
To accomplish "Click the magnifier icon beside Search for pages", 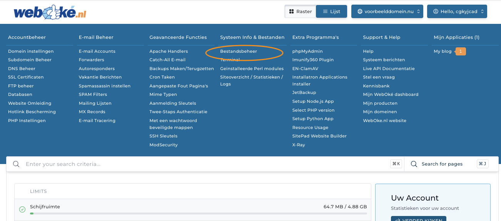I will click(414, 164).
